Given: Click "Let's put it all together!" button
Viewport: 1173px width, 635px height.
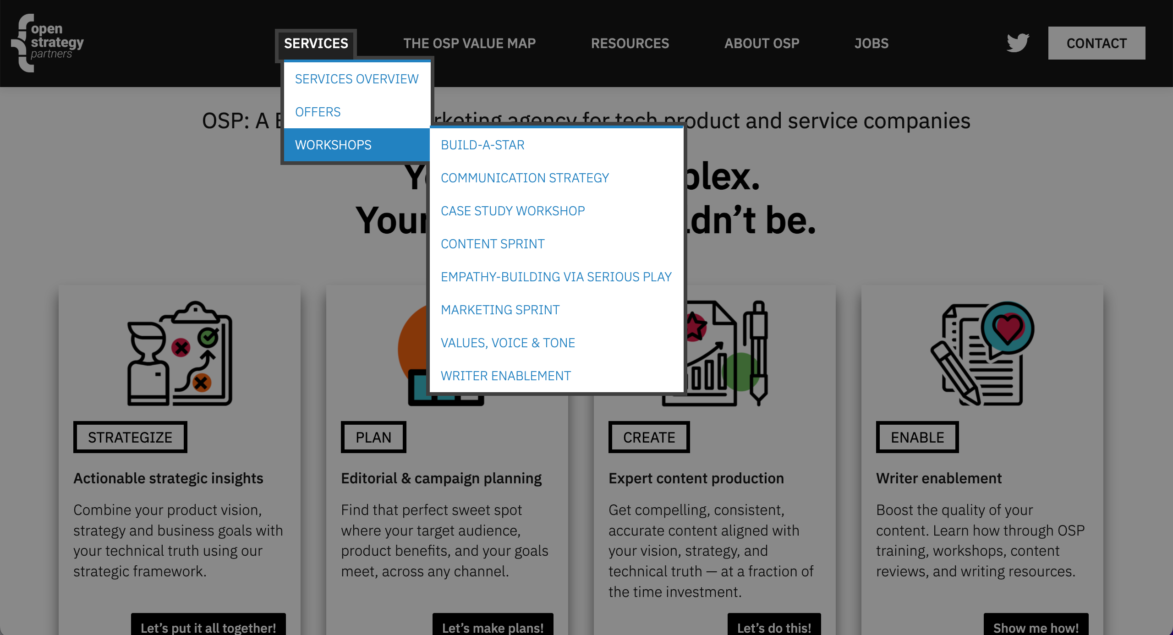Looking at the screenshot, I should [208, 626].
